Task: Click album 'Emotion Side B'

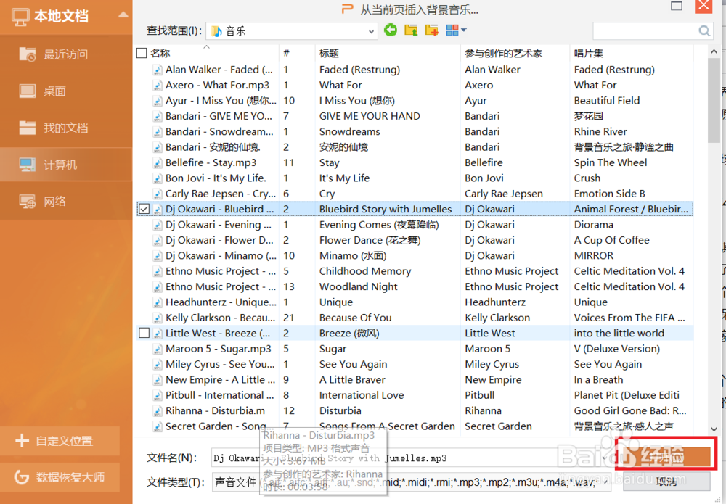Action: coord(609,194)
